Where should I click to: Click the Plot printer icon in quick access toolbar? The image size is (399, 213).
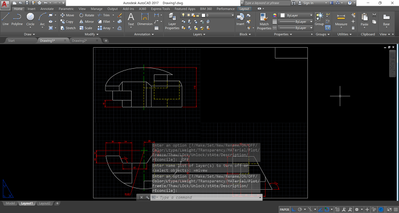(x=39, y=3)
